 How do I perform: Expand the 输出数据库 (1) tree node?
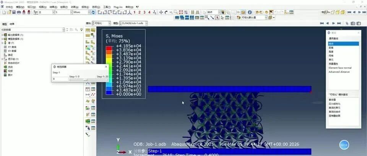point(2,35)
